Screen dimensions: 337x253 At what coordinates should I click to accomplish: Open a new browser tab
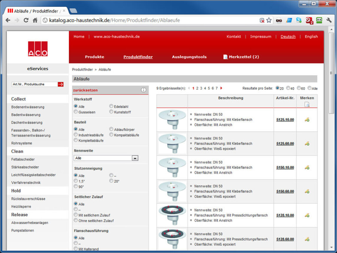pyautogui.click(x=73, y=11)
